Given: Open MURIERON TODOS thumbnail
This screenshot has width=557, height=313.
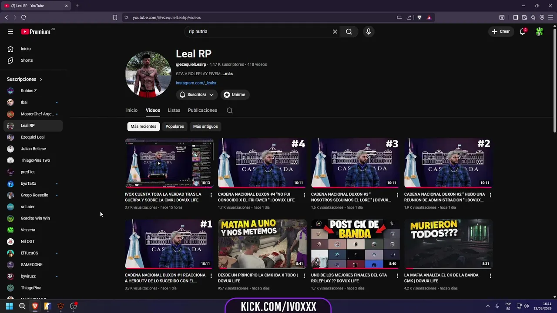Looking at the screenshot, I should pos(448,244).
